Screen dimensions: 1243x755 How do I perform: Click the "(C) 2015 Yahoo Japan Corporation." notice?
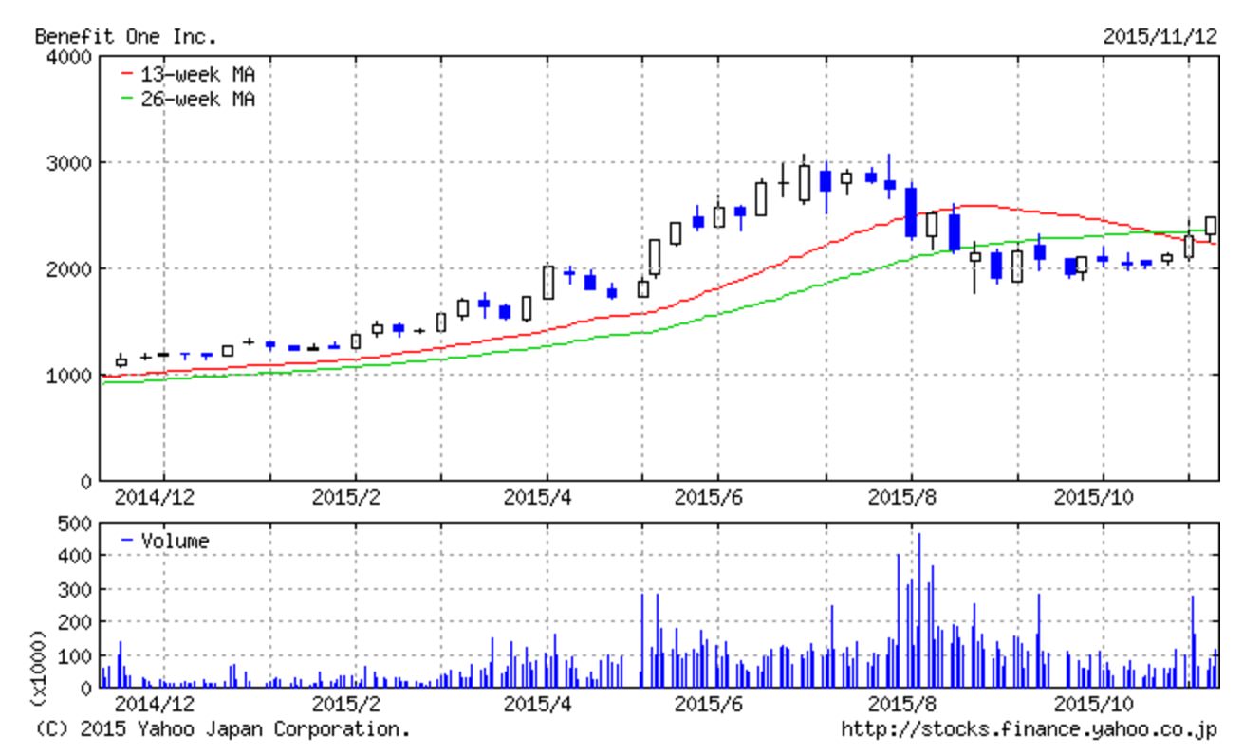pyautogui.click(x=223, y=729)
